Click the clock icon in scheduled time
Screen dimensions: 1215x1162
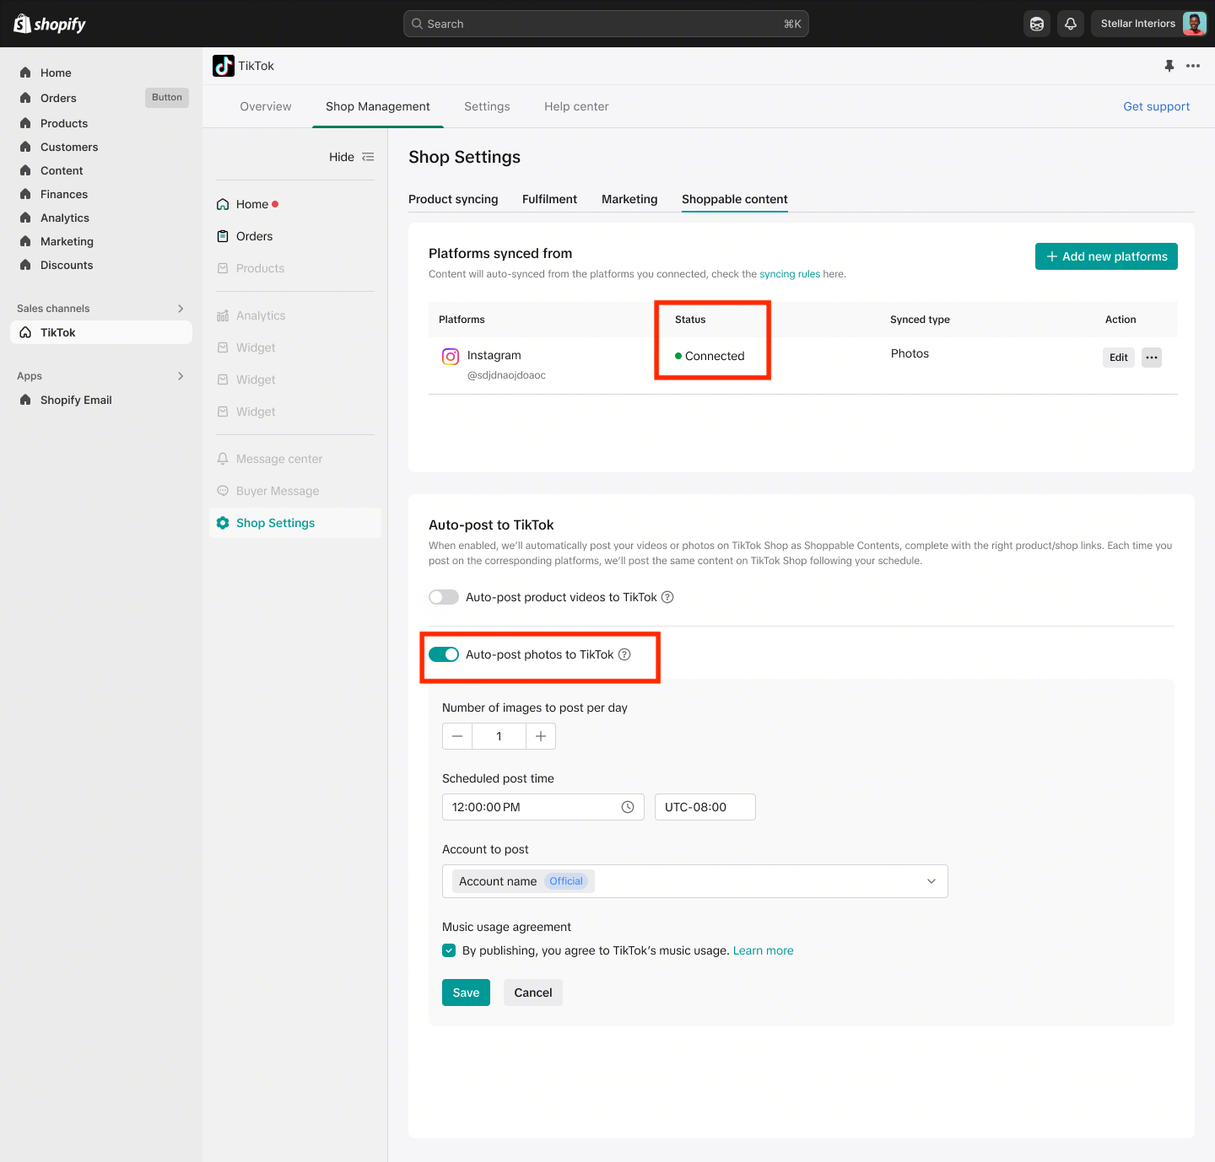(628, 807)
